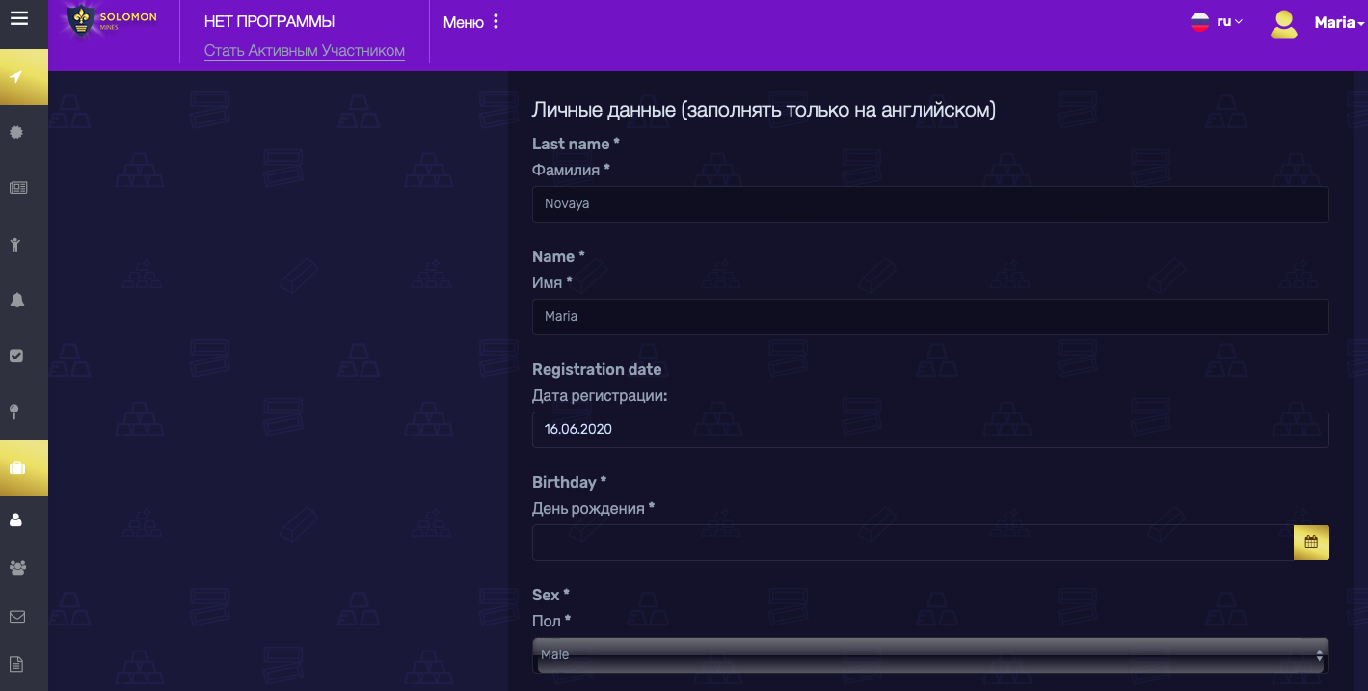Click the navigation arrow icon in sidebar
Viewport: 1368px width, 691px height.
click(x=16, y=77)
